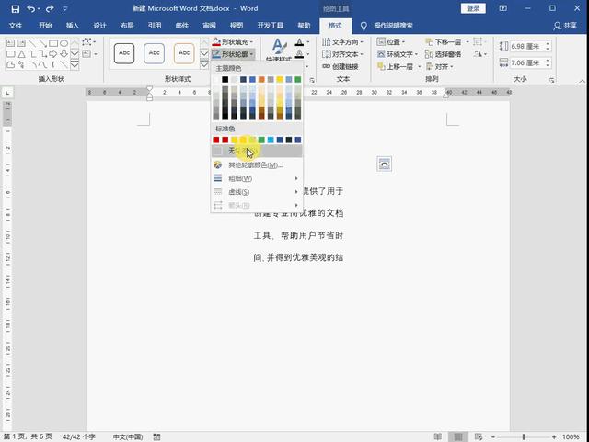Switch to the 审阅 ribbon tab
Viewport: 589px width, 442px height.
point(209,26)
